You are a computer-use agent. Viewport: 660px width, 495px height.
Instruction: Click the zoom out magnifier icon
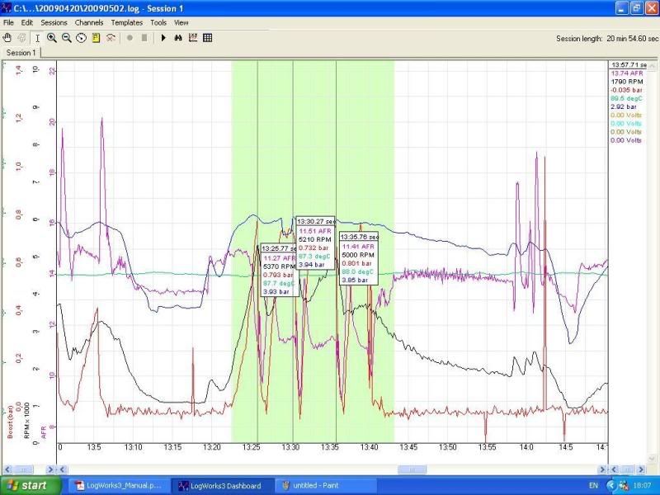67,38
